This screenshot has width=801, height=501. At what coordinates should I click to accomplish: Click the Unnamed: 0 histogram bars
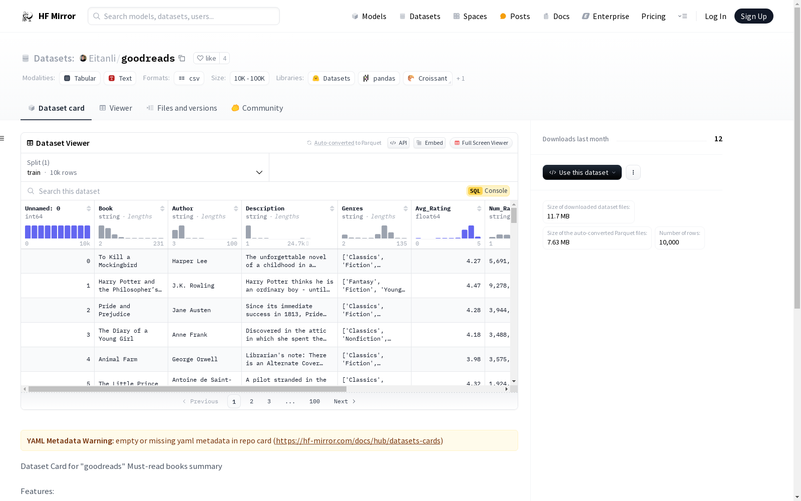point(58,231)
